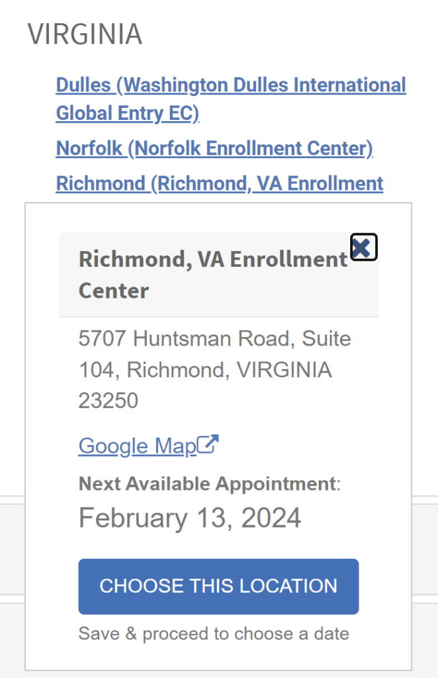Click the external link icon beside Google Map
The image size is (438, 678).
(x=209, y=444)
